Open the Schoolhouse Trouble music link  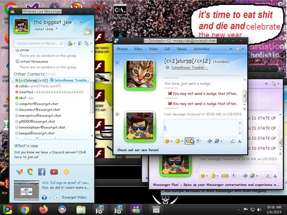pos(189,67)
